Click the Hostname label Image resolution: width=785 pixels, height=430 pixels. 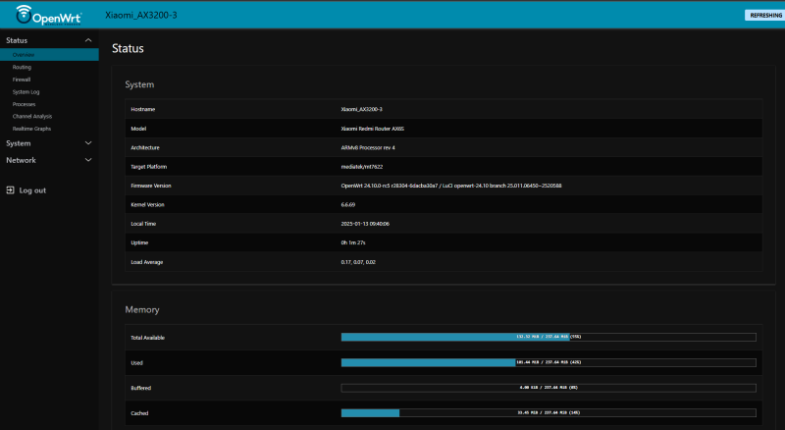click(142, 109)
